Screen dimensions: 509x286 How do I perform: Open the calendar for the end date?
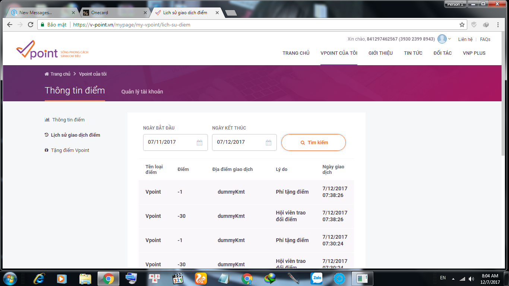pyautogui.click(x=268, y=143)
